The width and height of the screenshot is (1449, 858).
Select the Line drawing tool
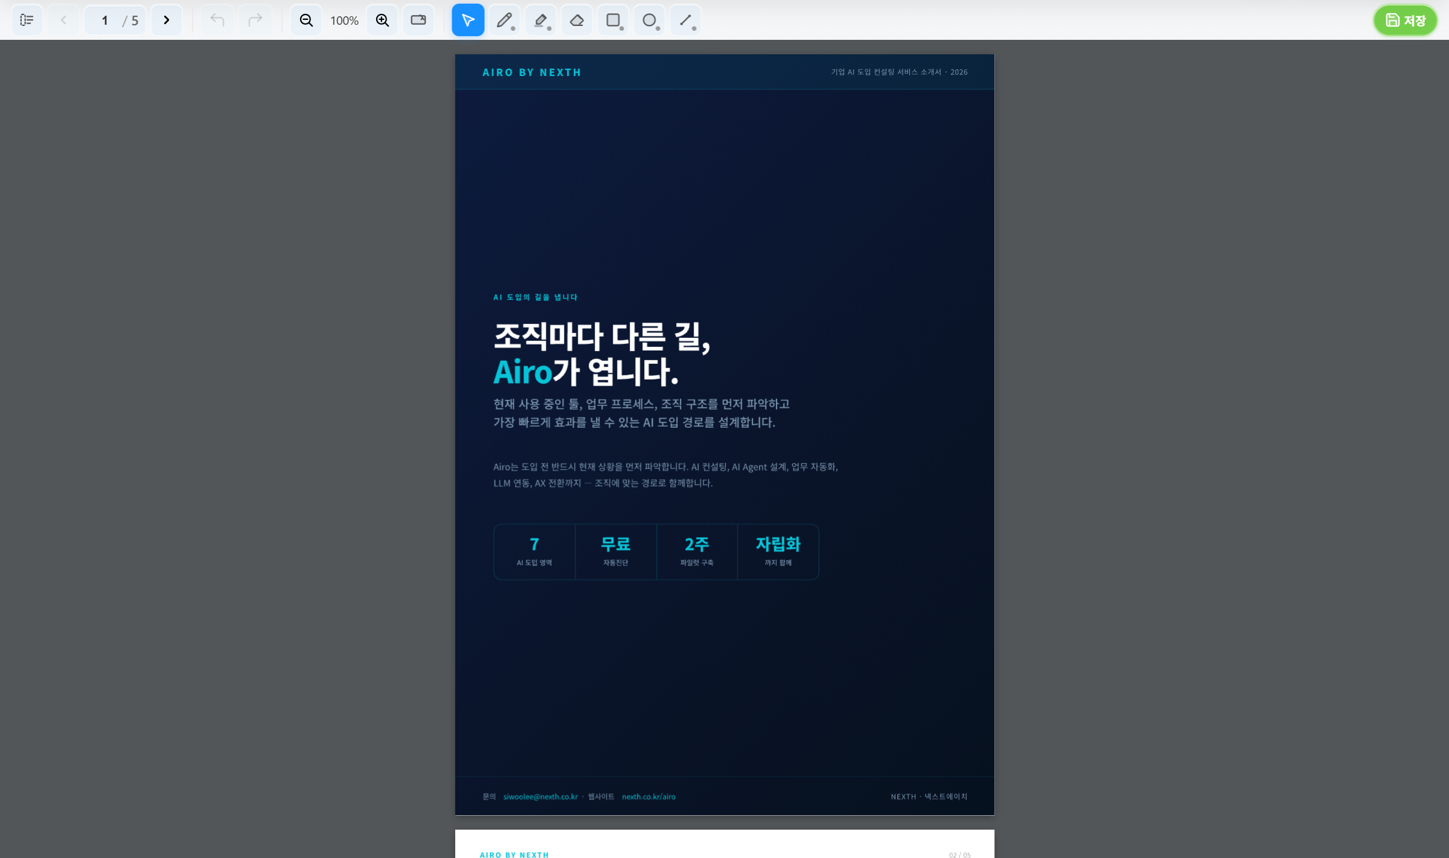coord(685,20)
